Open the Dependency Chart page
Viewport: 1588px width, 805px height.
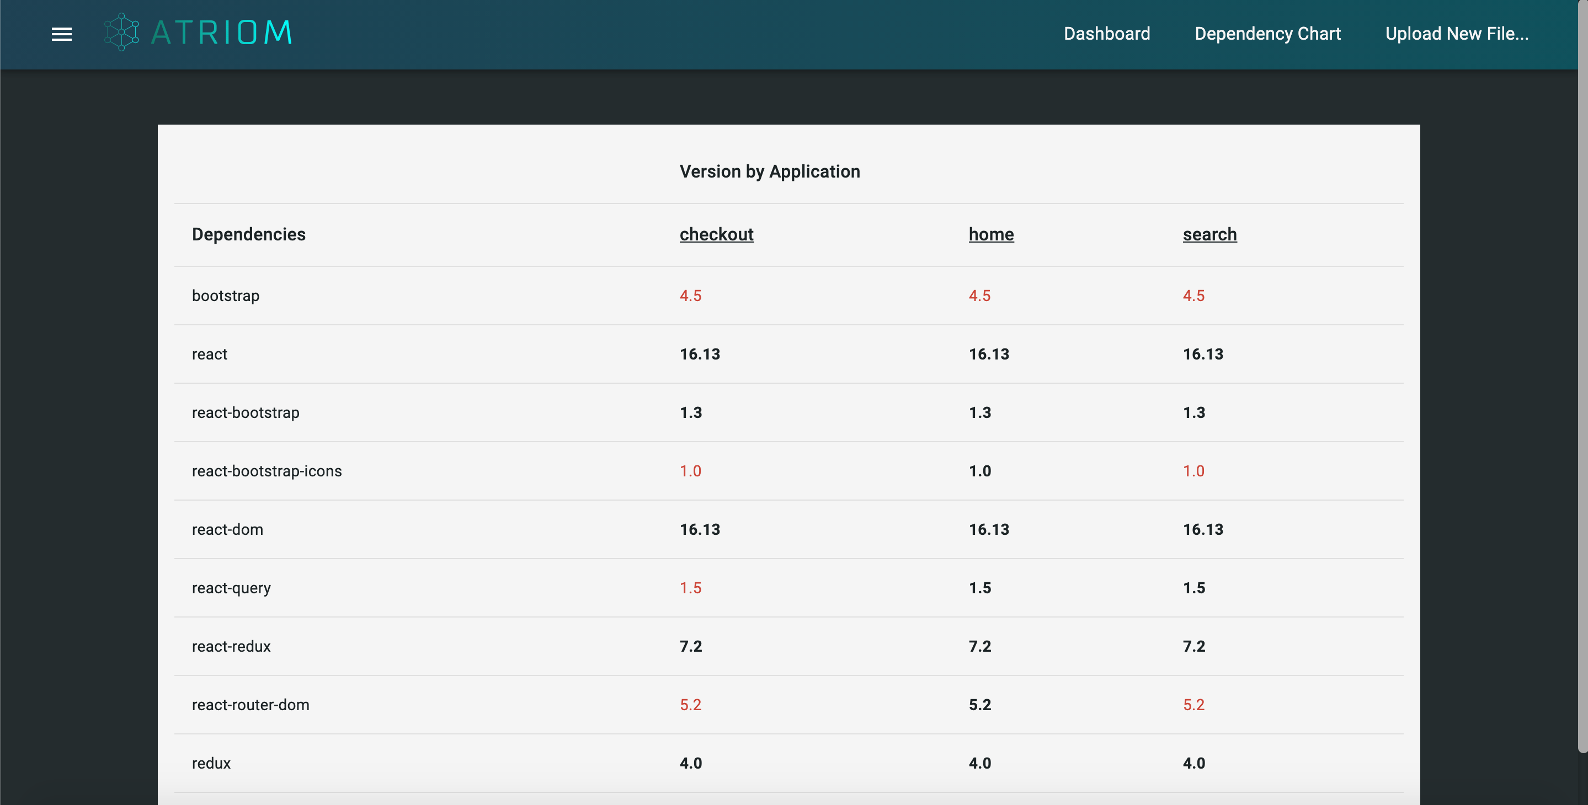(x=1267, y=33)
